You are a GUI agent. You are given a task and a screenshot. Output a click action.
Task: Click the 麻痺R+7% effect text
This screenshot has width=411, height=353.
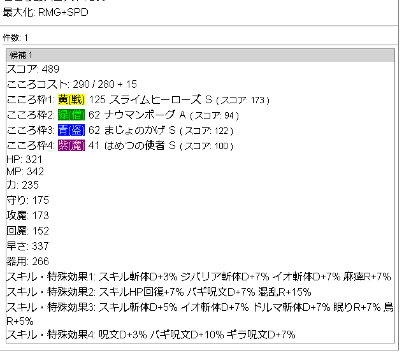[367, 277]
